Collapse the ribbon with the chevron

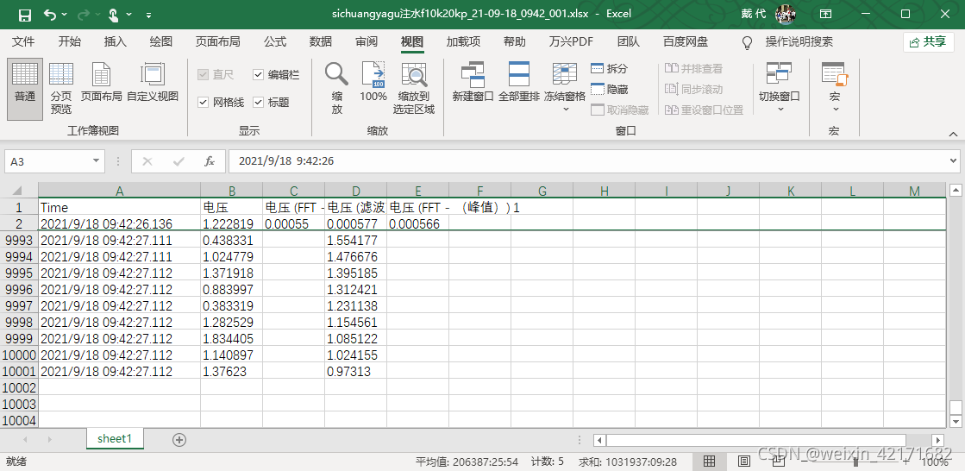click(953, 134)
